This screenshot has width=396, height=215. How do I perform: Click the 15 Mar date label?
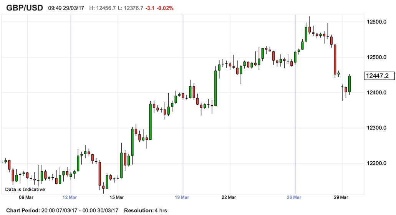[116, 197]
